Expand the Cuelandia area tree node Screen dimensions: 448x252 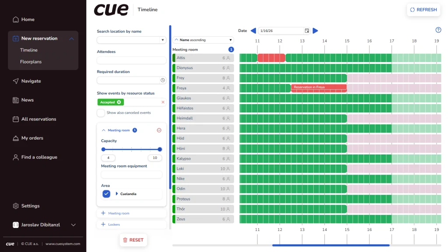[117, 193]
